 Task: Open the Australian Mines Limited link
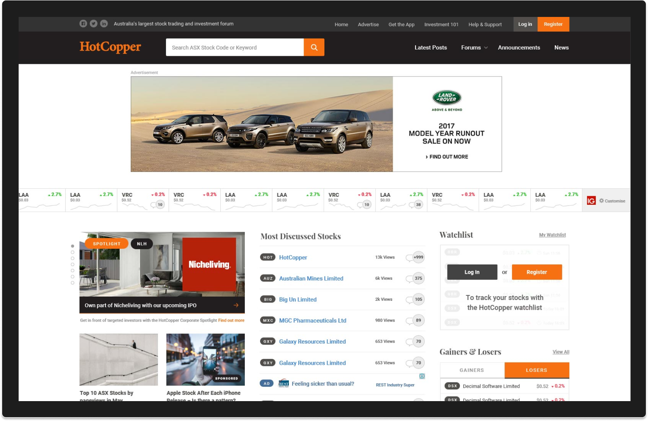pos(311,278)
